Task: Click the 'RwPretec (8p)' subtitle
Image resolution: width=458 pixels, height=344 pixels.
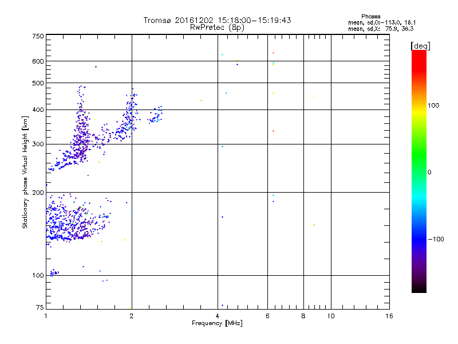Action: pos(217,28)
